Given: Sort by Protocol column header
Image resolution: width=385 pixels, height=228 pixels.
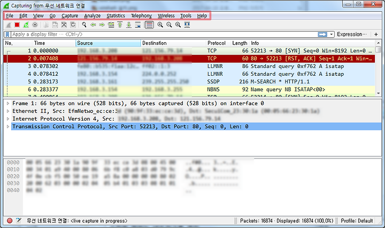Looking at the screenshot, I should (x=218, y=43).
